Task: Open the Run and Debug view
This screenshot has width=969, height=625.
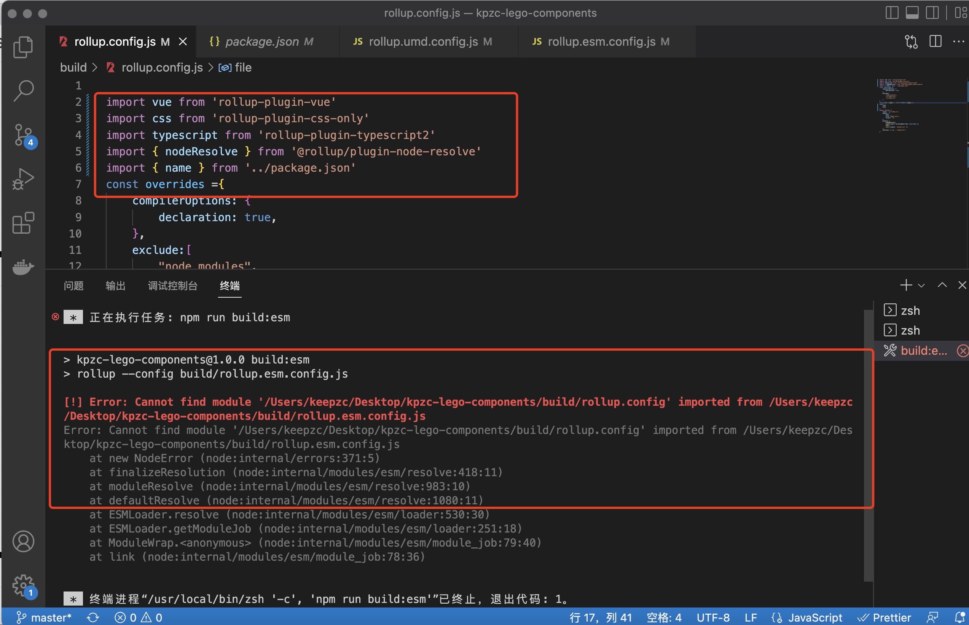Action: coord(23,179)
